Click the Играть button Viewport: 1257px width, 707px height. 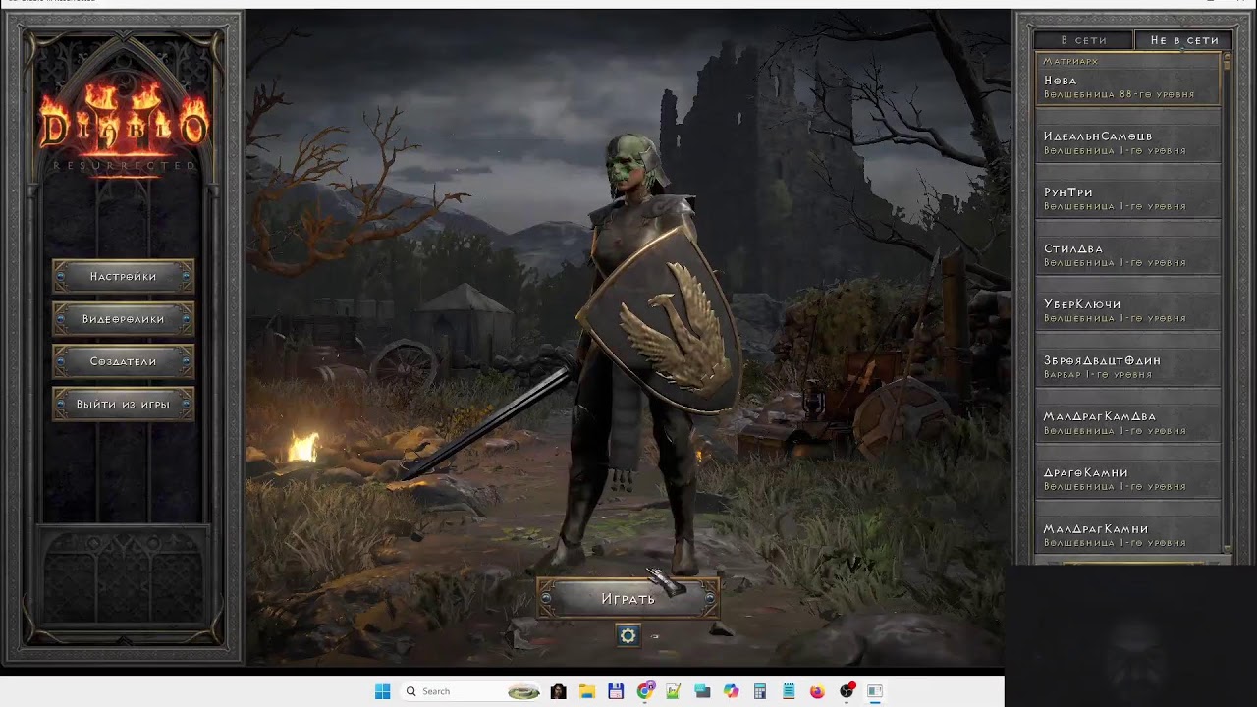628,598
